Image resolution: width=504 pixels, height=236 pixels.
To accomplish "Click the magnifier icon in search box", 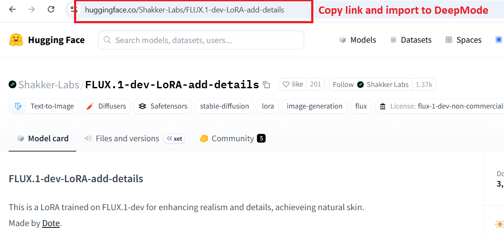I will click(x=107, y=40).
